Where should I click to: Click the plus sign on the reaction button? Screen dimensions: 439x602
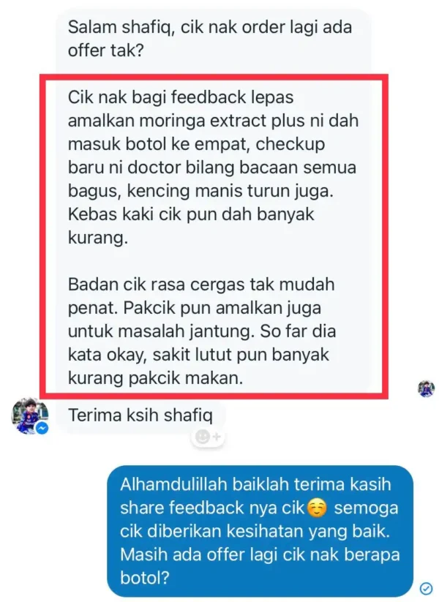(x=217, y=437)
